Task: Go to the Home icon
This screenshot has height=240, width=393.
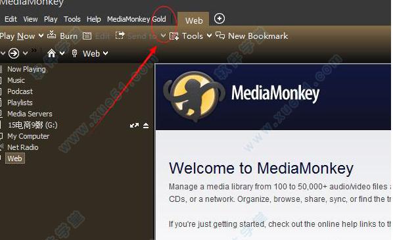Action: coord(52,53)
